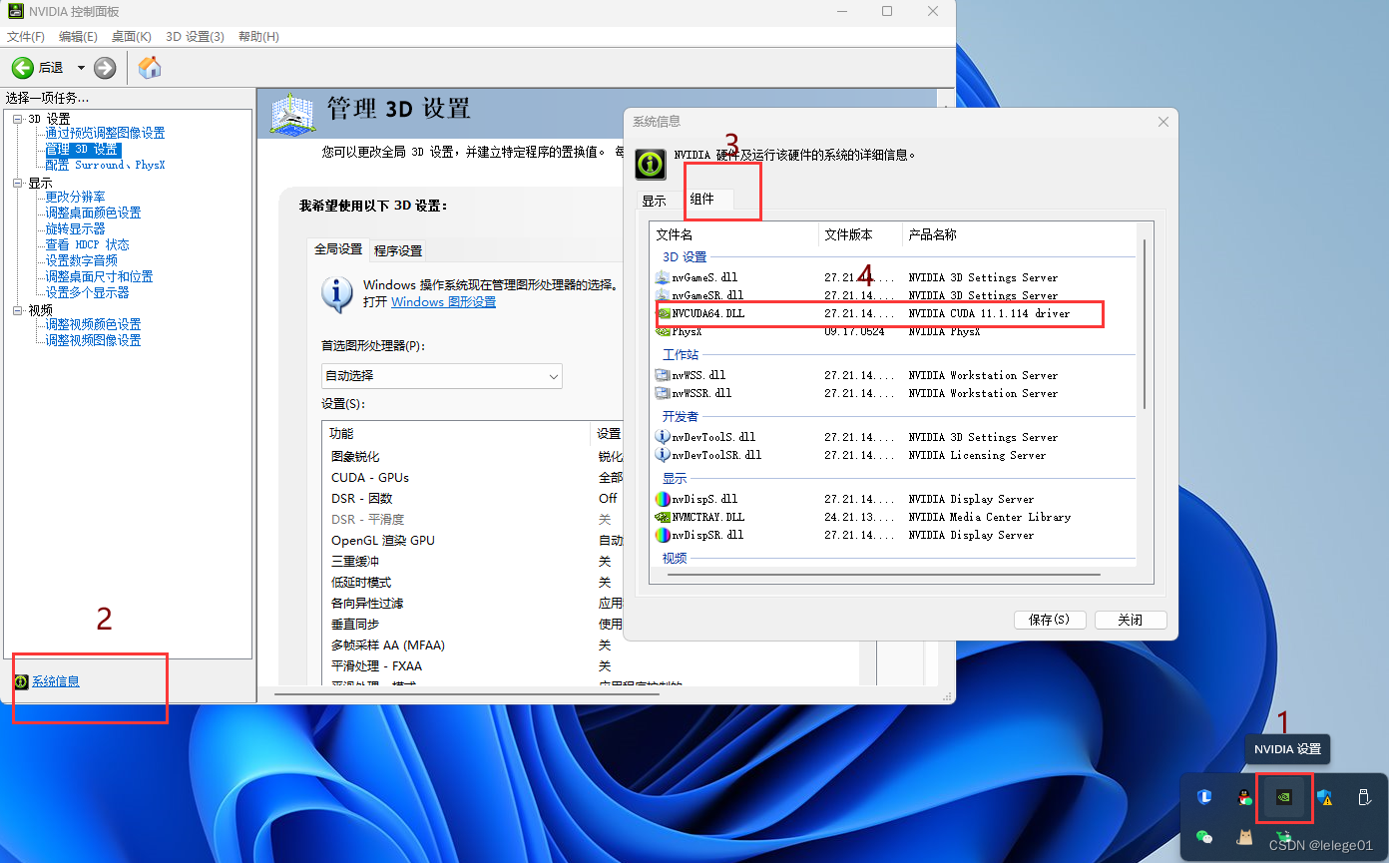
Task: Select 调整视频图像设置 tree item
Action: 93,341
